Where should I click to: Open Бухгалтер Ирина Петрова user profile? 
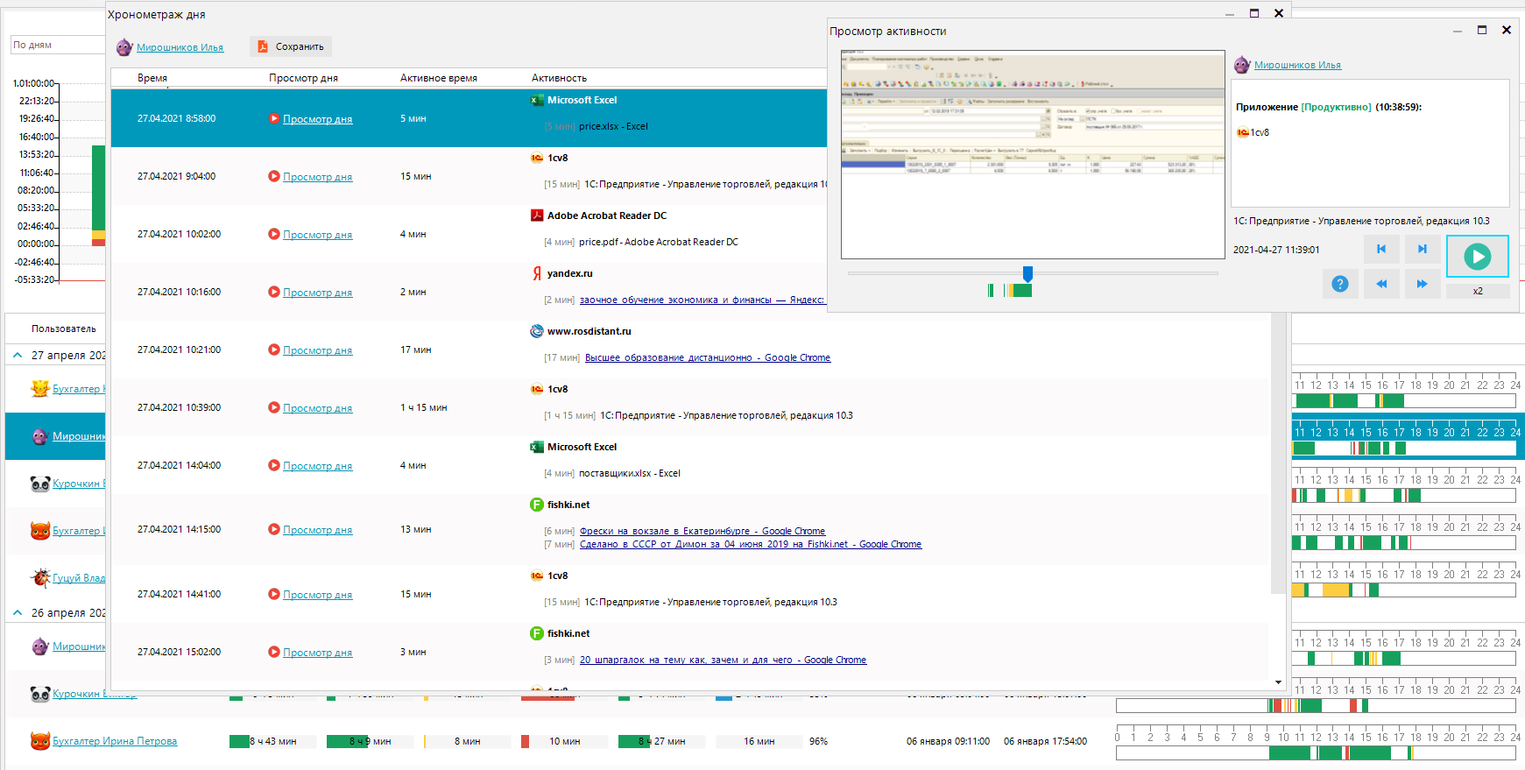point(115,741)
